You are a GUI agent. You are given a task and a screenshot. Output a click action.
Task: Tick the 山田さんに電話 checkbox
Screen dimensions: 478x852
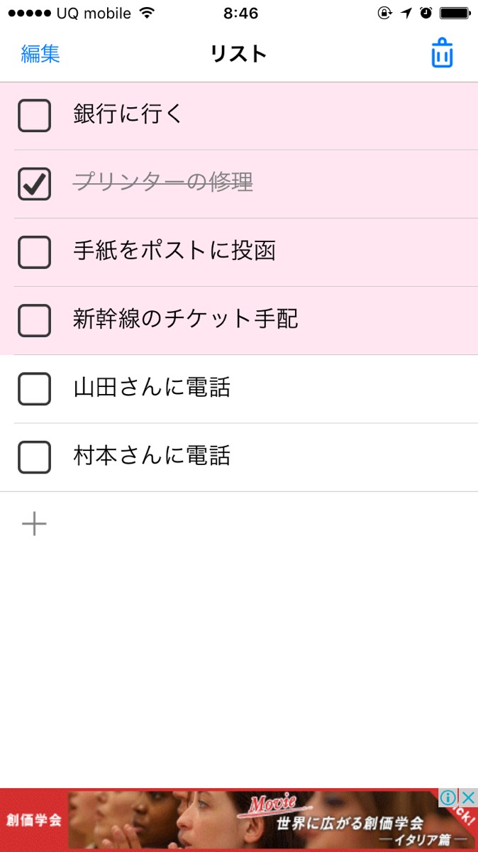(x=34, y=388)
